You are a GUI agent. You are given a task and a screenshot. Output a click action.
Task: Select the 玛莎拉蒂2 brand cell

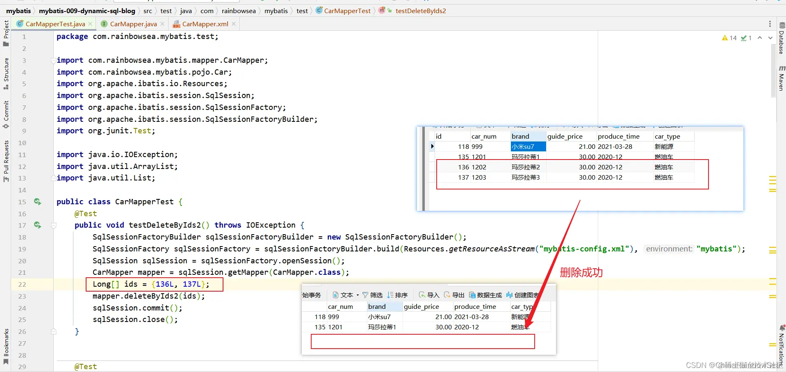(x=528, y=167)
